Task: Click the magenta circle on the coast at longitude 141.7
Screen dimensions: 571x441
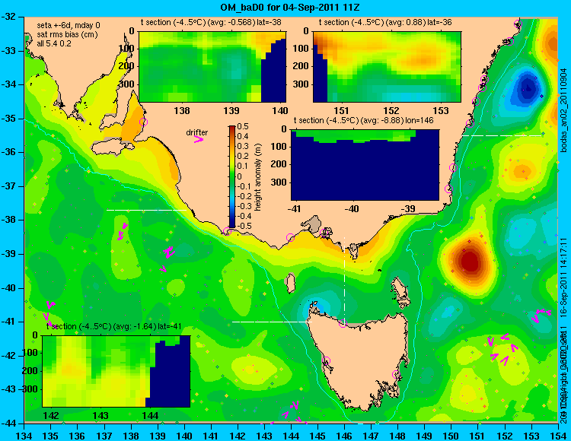Action: (227, 231)
